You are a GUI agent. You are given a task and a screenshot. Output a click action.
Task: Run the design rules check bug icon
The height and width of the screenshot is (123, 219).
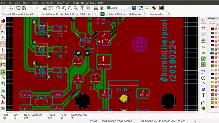[x=102, y=8]
